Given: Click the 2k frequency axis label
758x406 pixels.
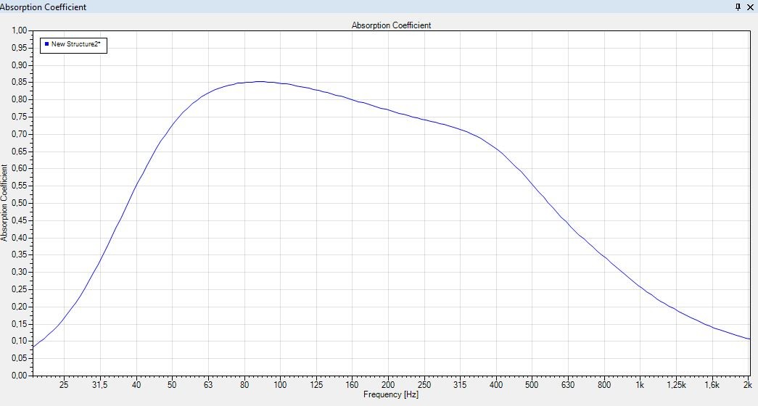Looking at the screenshot, I should [x=747, y=384].
